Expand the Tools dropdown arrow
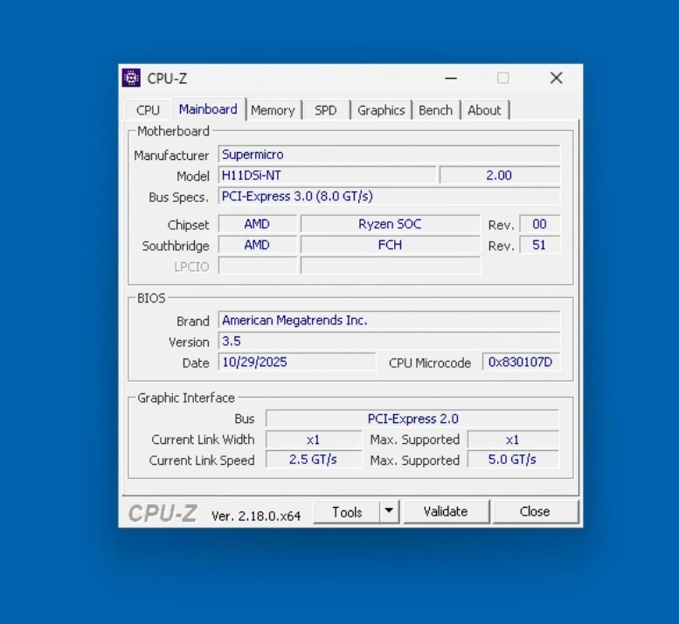Viewport: 679px width, 624px height. [x=389, y=512]
